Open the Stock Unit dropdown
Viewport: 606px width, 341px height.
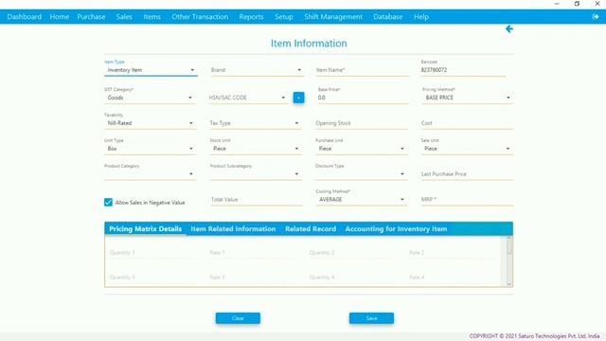pyautogui.click(x=256, y=149)
